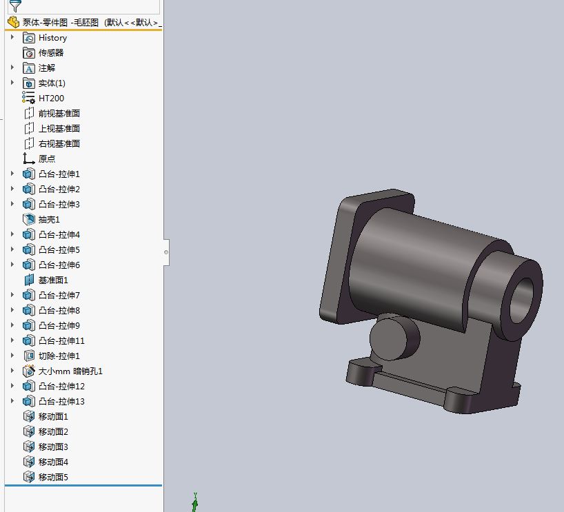Click the 实体(1) solid bodies folder icon

coord(29,83)
